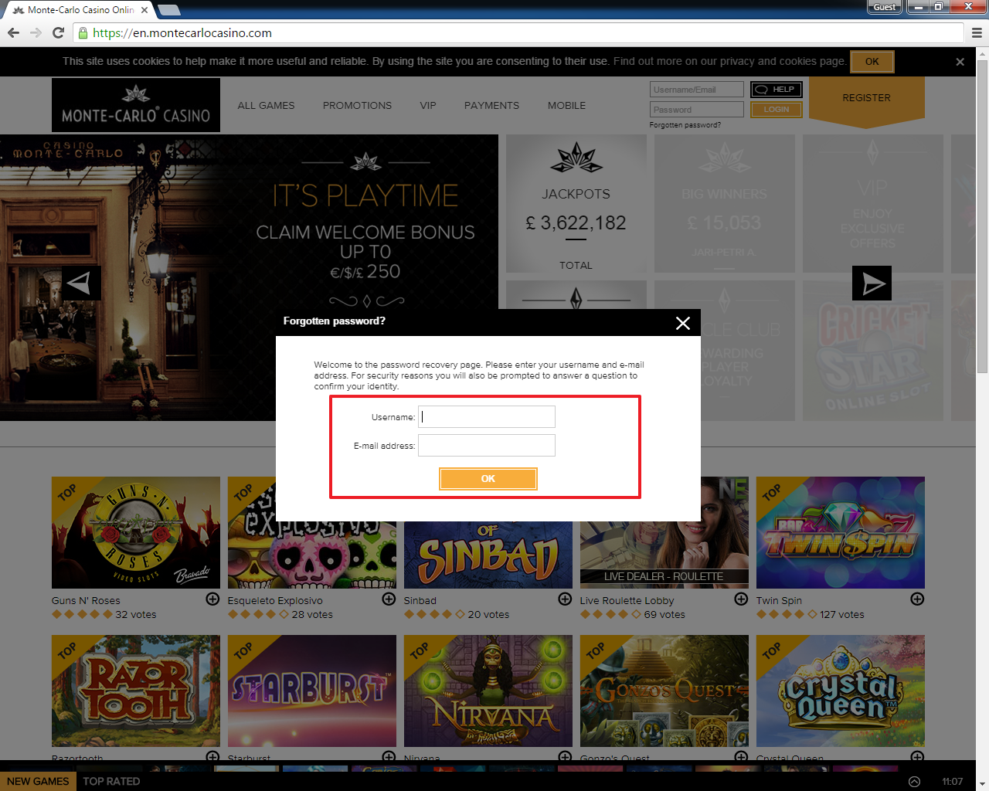Accept cookies with the OK button

point(872,62)
